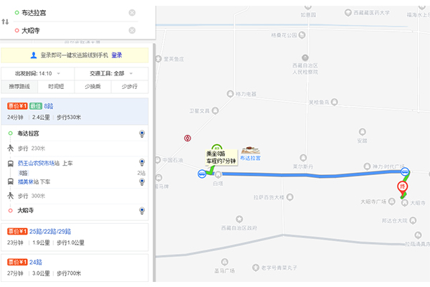The image size is (430, 287).
Task: Select the 推荐路线 tab
Action: tap(20, 87)
